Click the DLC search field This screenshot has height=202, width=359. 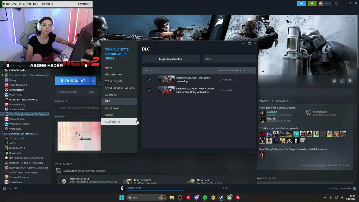[229, 59]
